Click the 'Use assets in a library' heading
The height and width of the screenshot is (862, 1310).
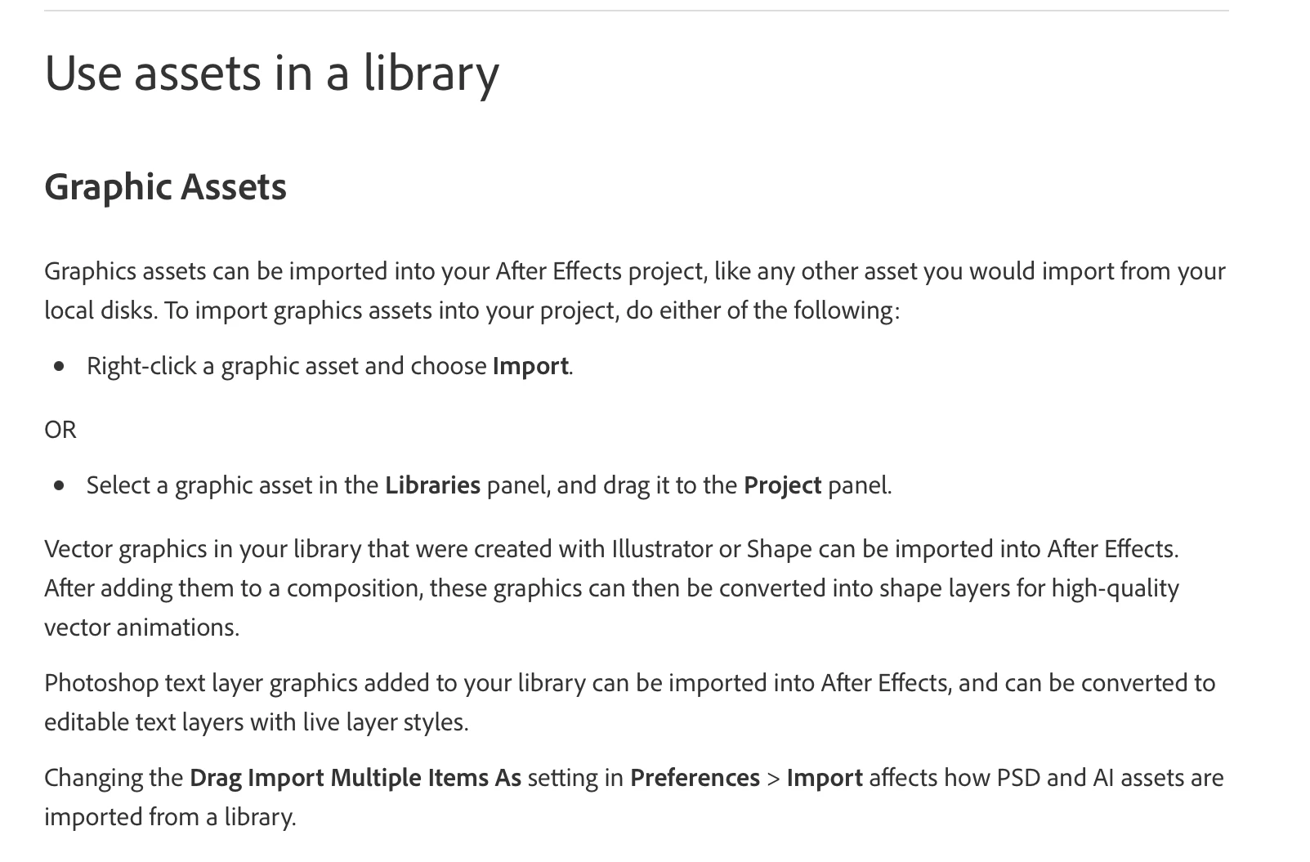pos(271,74)
